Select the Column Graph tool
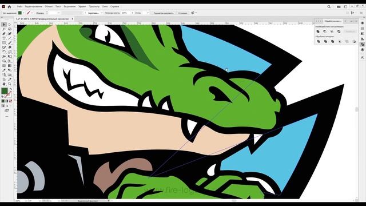Image resolution: width=366 pixels, height=206 pixels. tap(10, 75)
